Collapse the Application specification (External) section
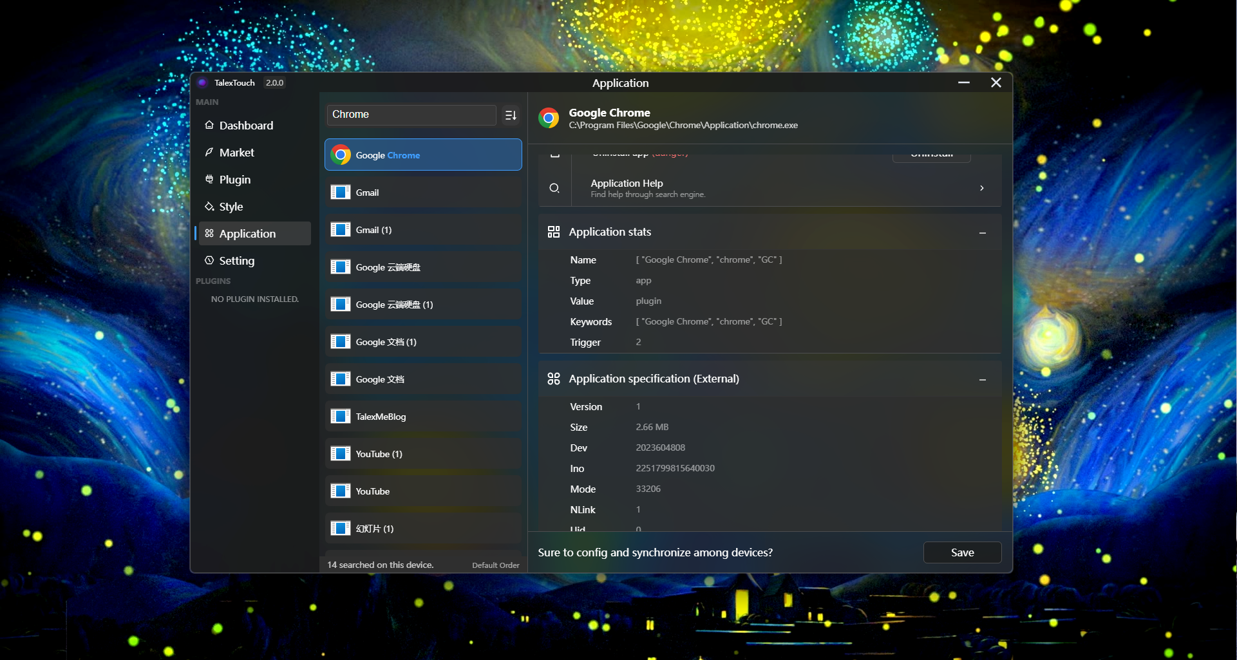 coord(983,379)
